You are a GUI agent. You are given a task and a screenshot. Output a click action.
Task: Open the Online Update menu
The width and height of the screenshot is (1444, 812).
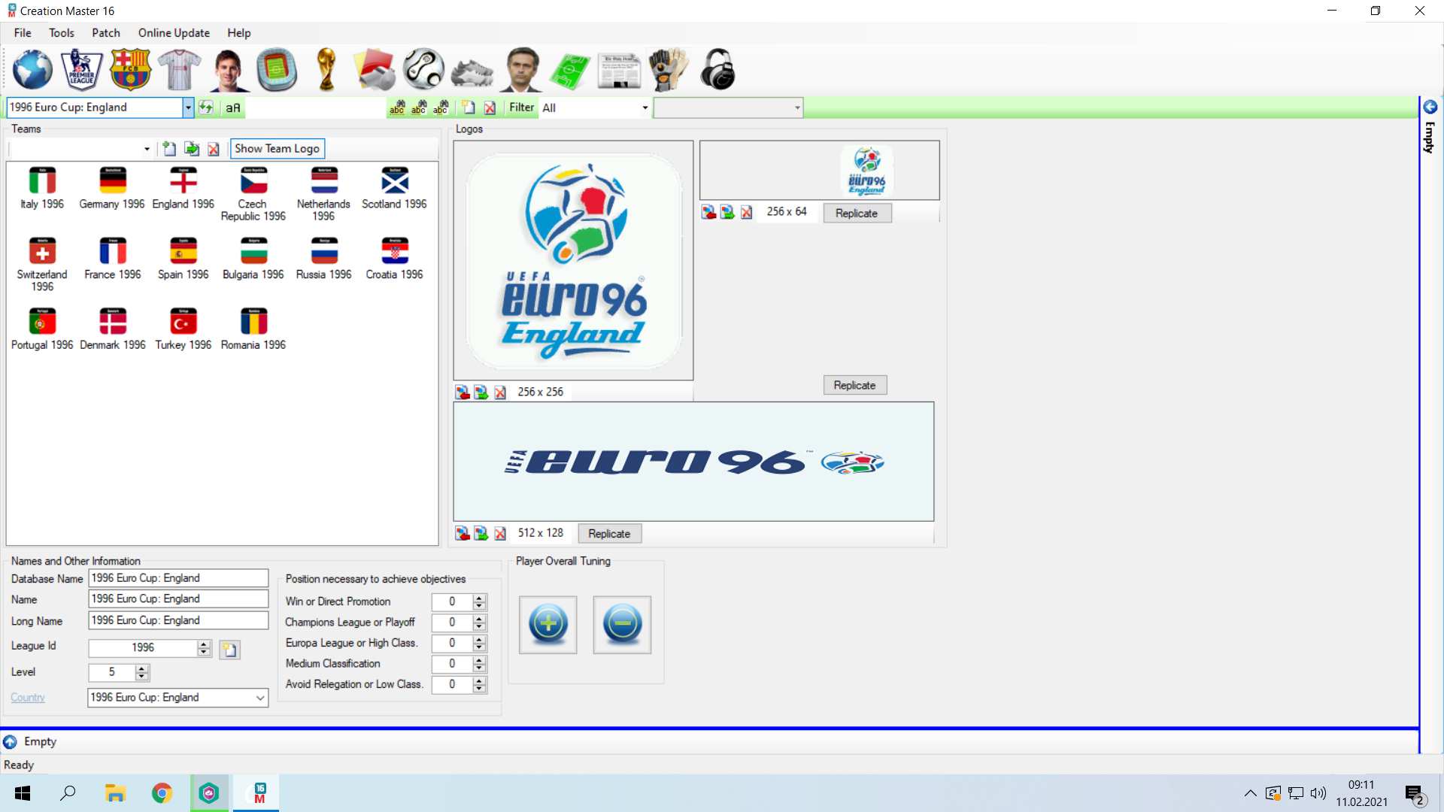coord(174,33)
